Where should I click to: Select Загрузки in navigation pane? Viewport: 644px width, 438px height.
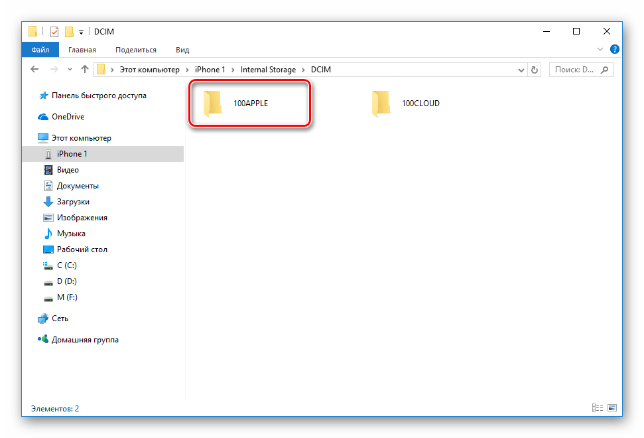(x=72, y=202)
